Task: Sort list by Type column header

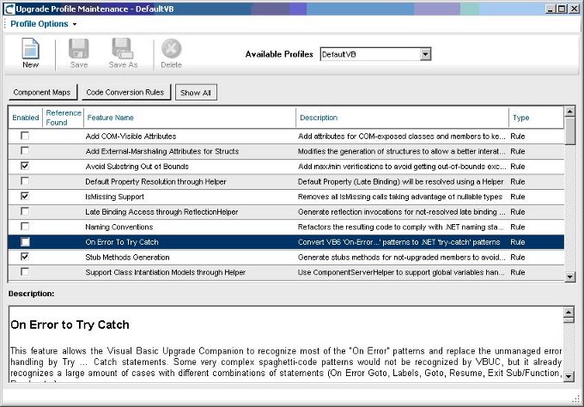Action: [521, 118]
